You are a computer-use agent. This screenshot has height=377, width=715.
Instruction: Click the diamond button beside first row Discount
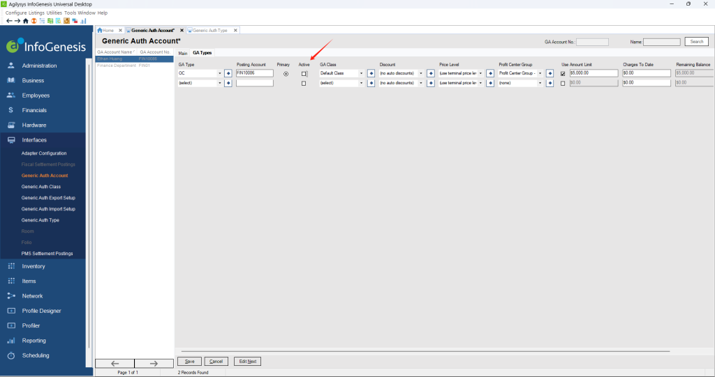tap(430, 73)
